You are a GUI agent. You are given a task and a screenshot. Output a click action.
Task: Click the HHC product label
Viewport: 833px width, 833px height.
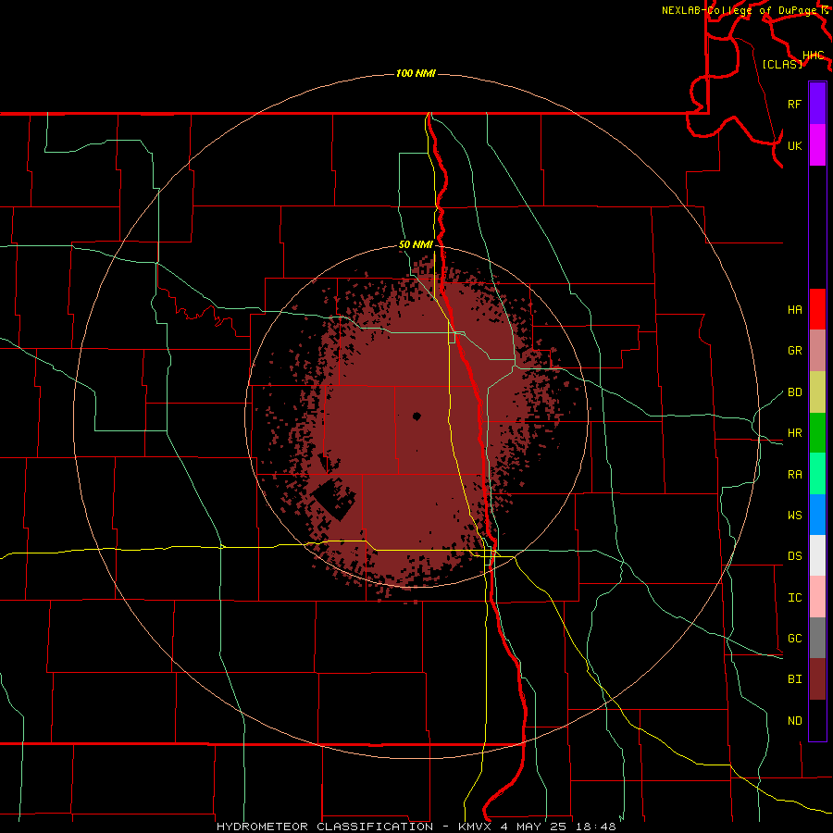coord(814,56)
